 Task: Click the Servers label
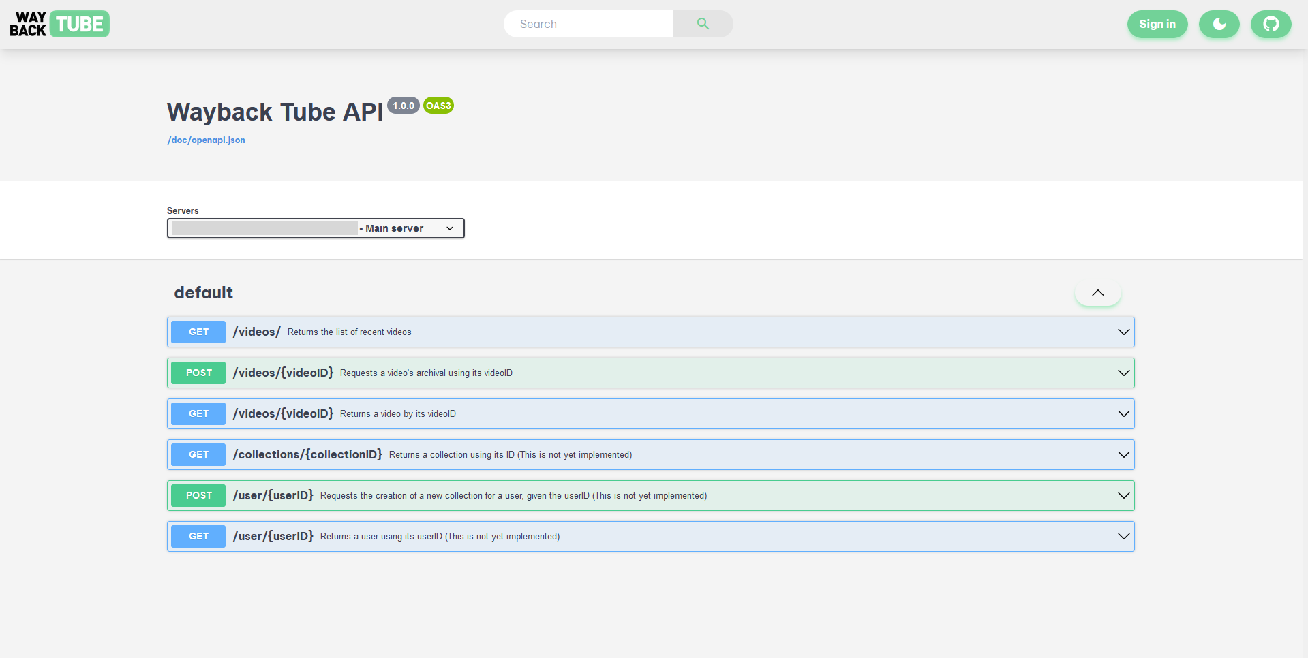pyautogui.click(x=183, y=211)
